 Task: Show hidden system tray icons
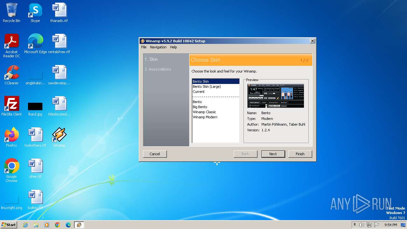pos(355,225)
